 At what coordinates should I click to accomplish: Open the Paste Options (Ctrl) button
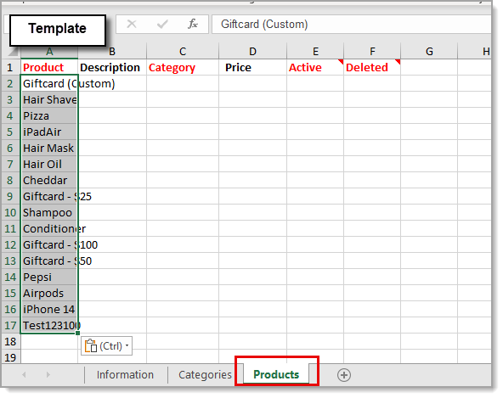coord(106,345)
